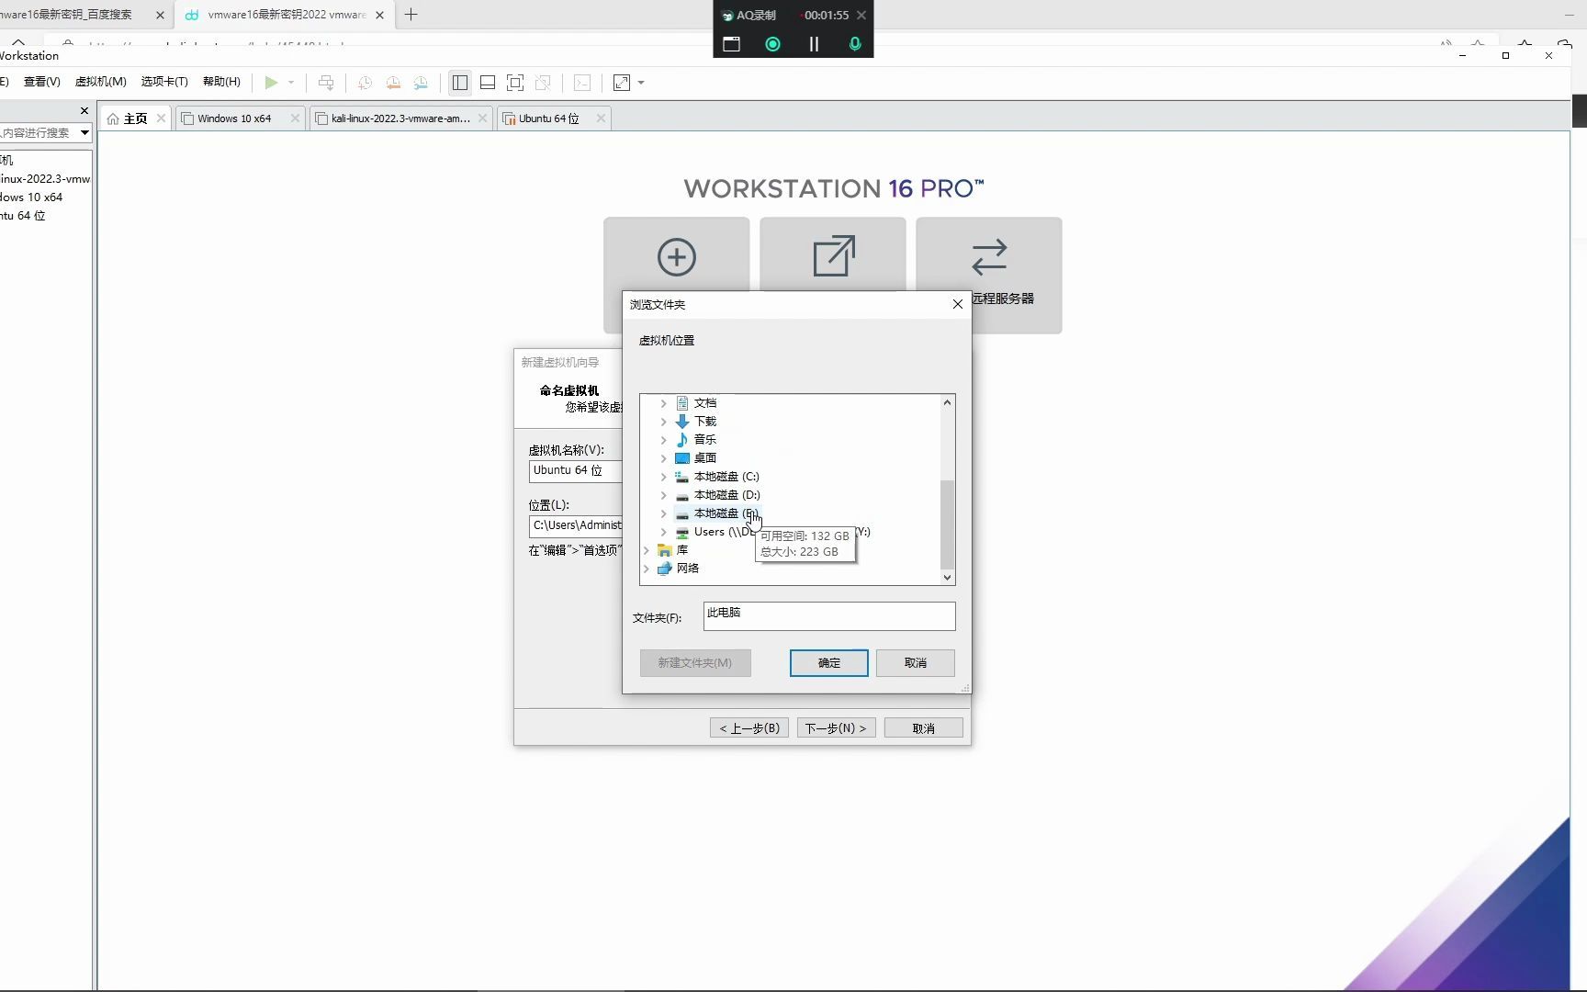The width and height of the screenshot is (1587, 992).
Task: Select the 下载 folder in tree
Action: tap(705, 422)
